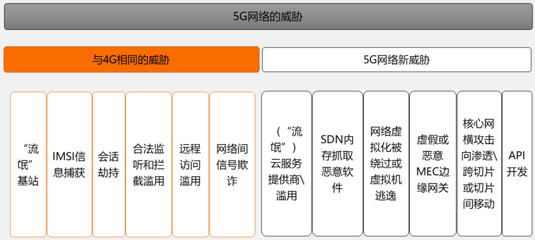The height and width of the screenshot is (240, 535).
Task: Click the API开发 box
Action: 517,163
